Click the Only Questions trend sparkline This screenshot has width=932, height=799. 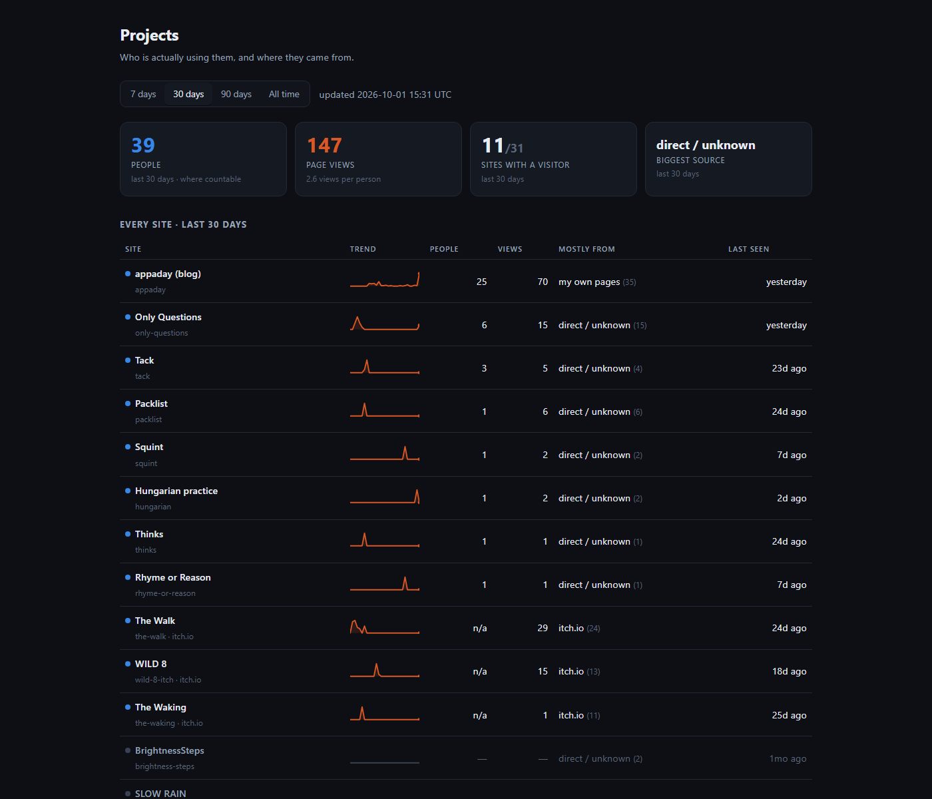[385, 323]
